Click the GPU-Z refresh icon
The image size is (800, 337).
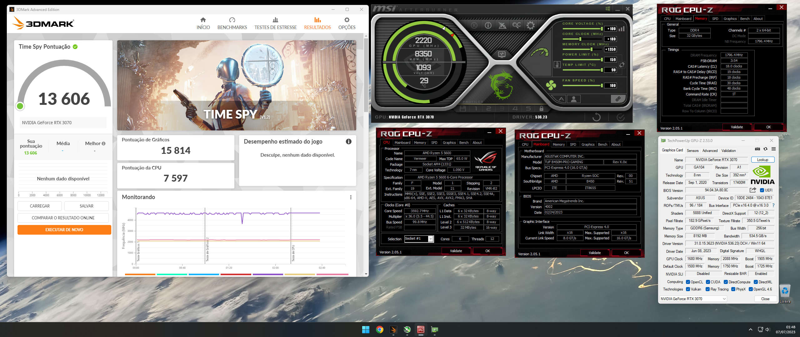(765, 149)
